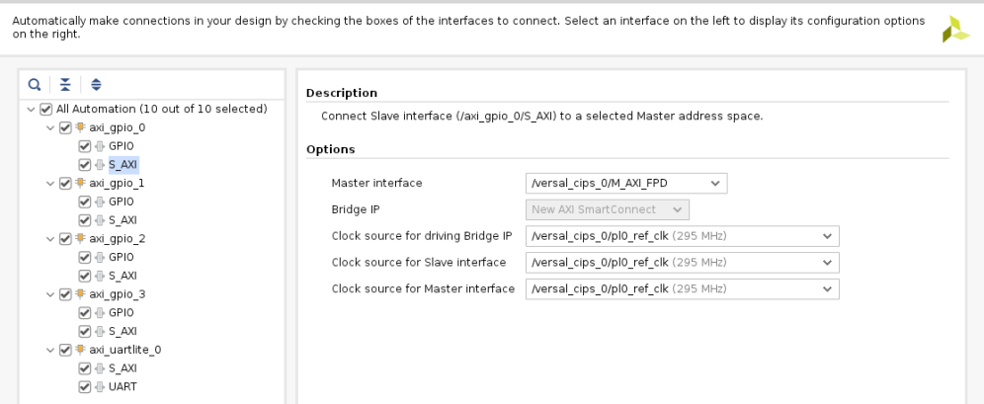
Task: Click the Vivado logo icon at top right
Action: point(955,29)
